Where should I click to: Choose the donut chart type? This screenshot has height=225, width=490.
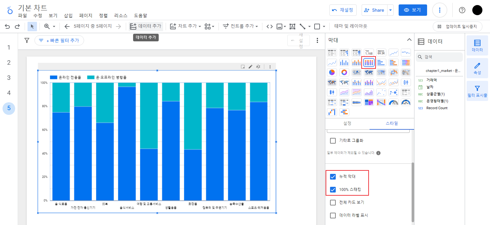[344, 72]
